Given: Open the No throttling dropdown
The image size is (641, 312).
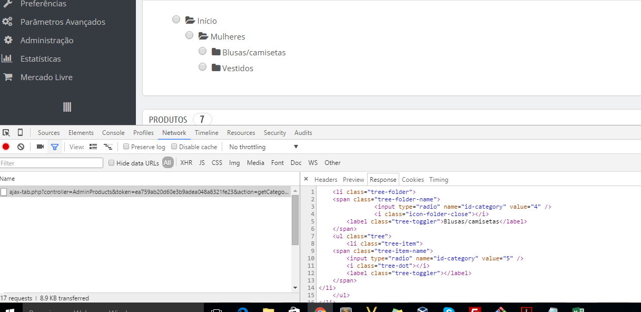Looking at the screenshot, I should point(263,147).
